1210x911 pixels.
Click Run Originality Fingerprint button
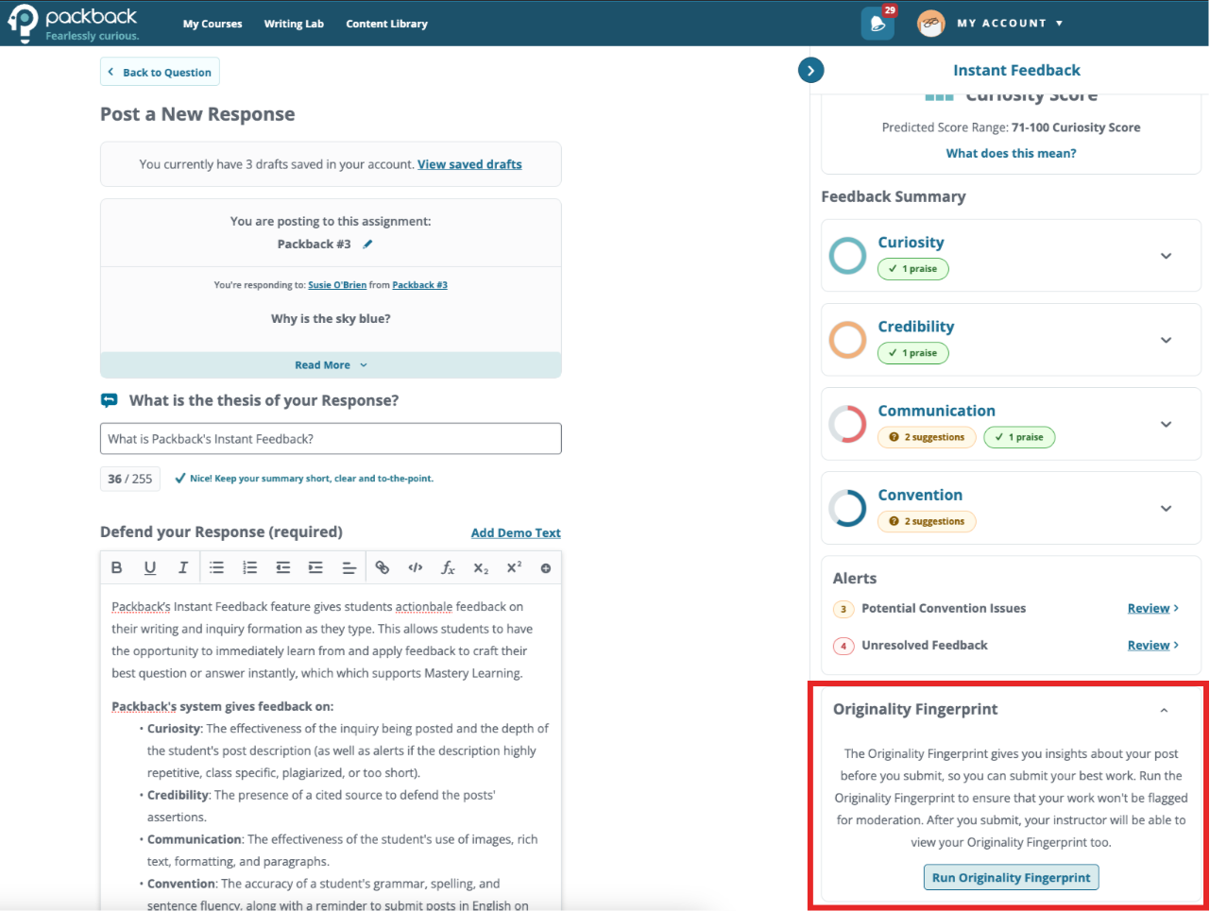click(1011, 877)
